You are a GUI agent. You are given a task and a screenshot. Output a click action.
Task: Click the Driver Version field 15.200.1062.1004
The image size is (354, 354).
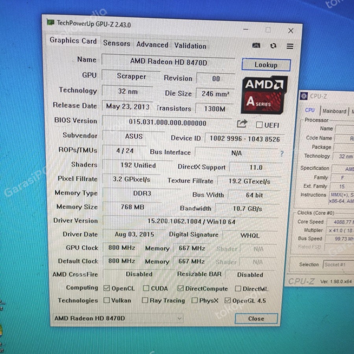(x=191, y=221)
